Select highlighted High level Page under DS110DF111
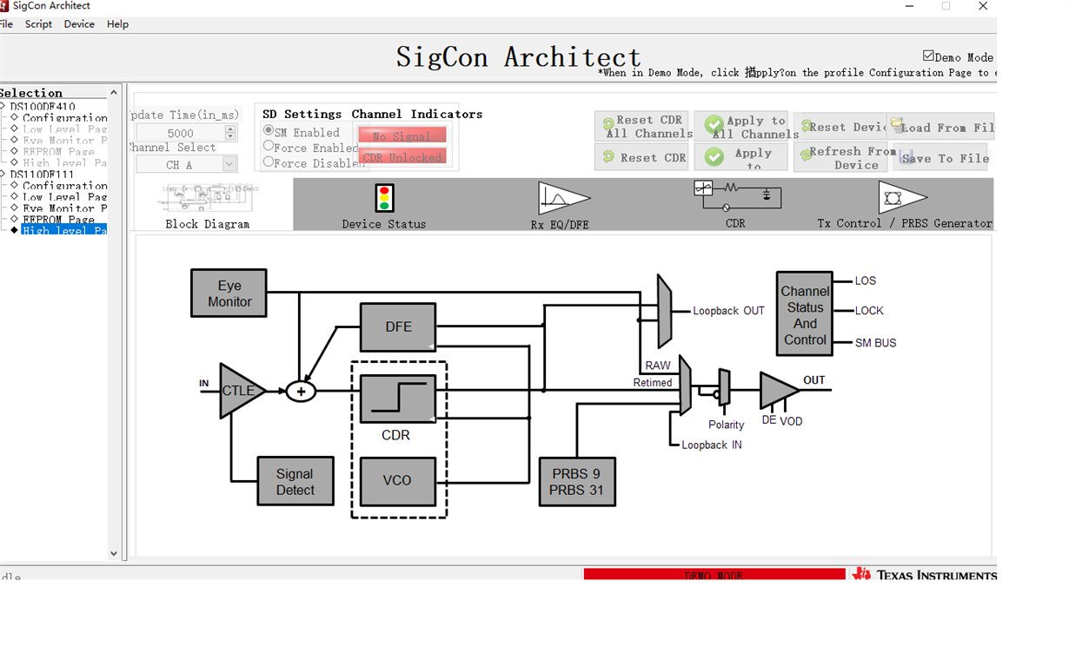The image size is (1069, 666). (x=64, y=230)
